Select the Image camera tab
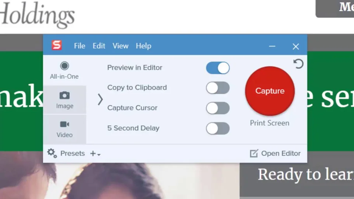 65,100
